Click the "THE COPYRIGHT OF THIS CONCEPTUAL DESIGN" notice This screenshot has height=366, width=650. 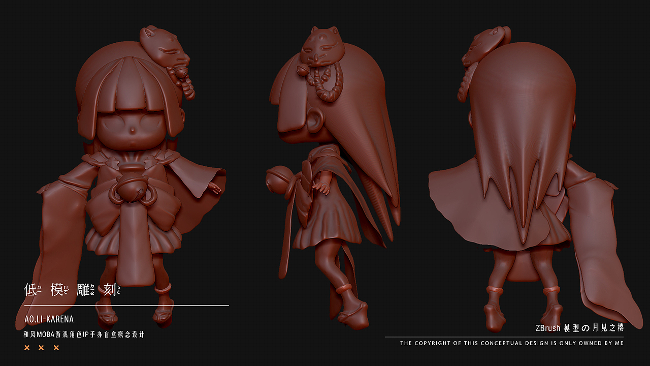click(x=512, y=343)
